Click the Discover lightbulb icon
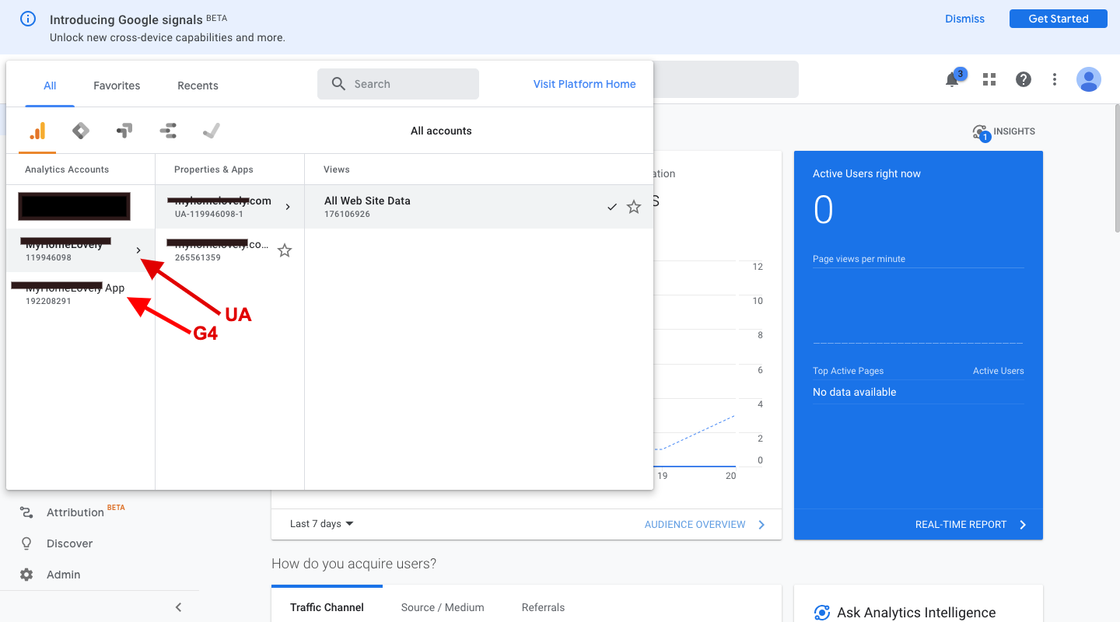 click(26, 543)
